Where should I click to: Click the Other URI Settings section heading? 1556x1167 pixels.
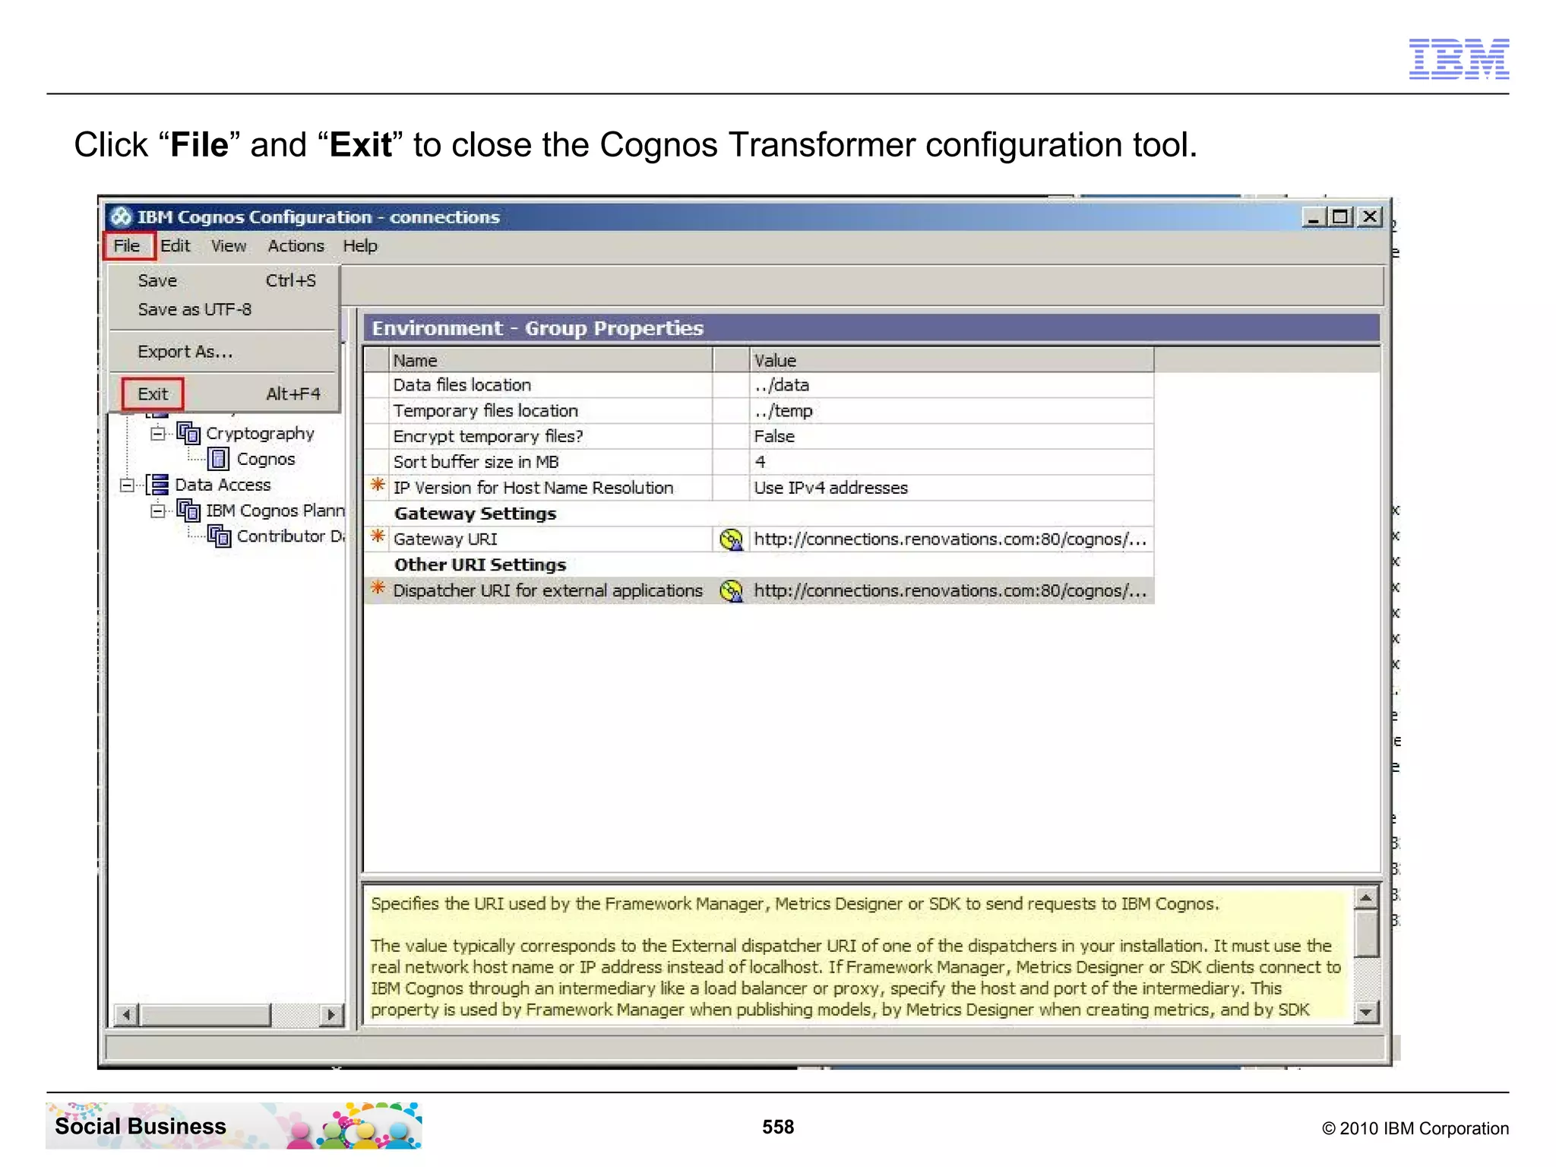pyautogui.click(x=480, y=565)
